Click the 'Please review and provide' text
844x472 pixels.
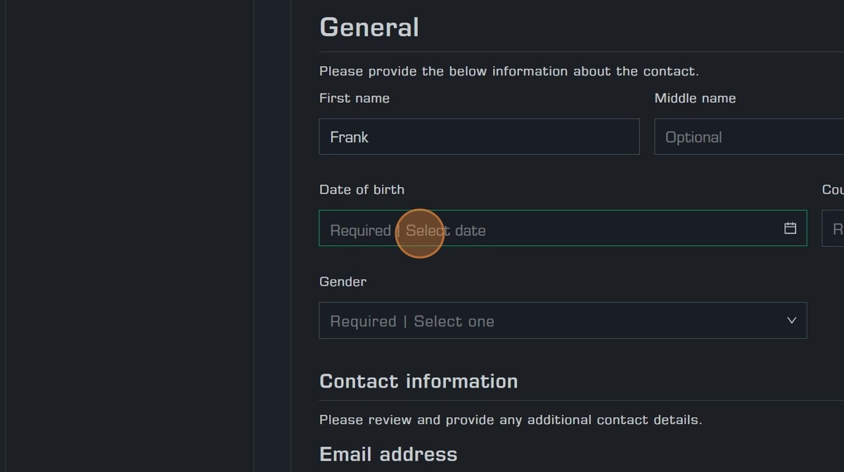[511, 420]
